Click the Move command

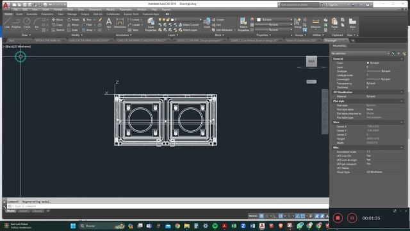[x=58, y=20]
